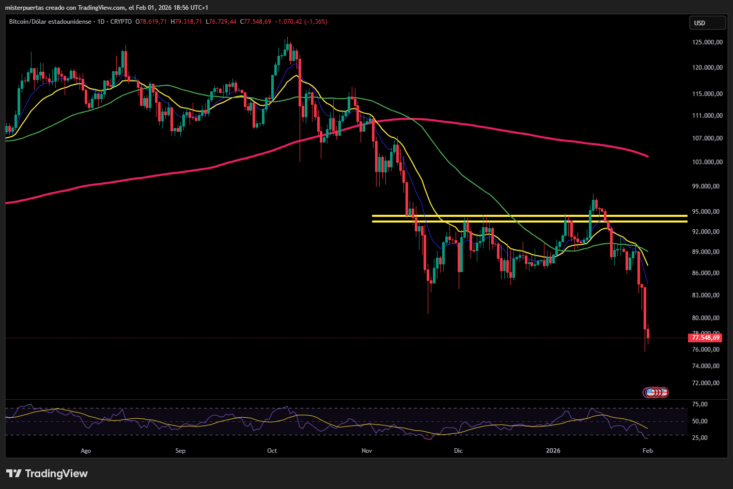This screenshot has height=489, width=733.
Task: Click the 92.000,00 price axis label
Action: tap(706, 232)
